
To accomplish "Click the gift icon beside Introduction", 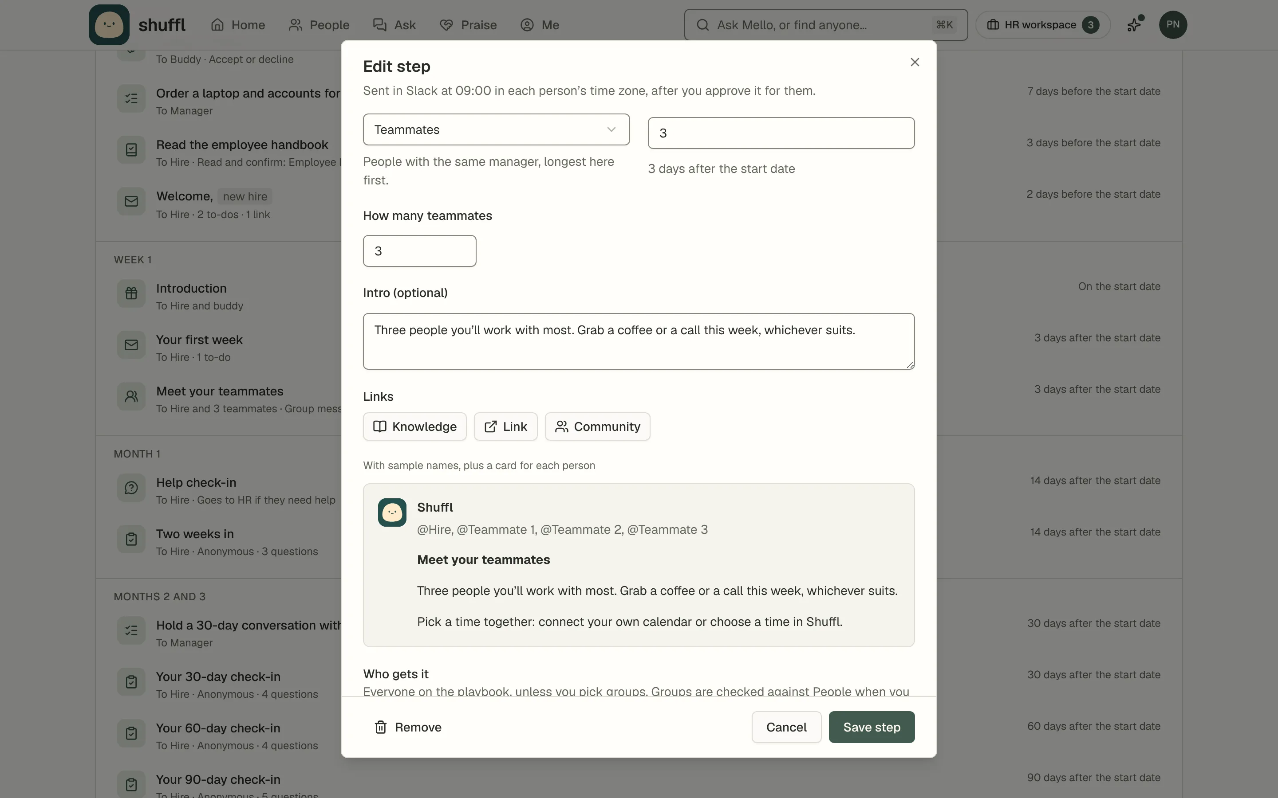I will click(131, 293).
